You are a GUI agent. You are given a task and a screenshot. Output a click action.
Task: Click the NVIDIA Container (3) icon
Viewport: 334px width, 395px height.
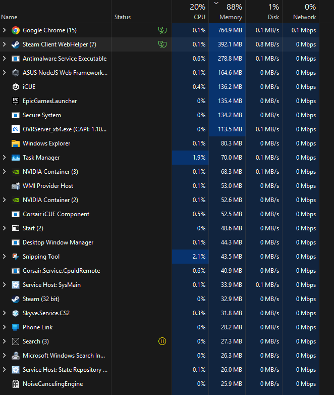(x=16, y=172)
